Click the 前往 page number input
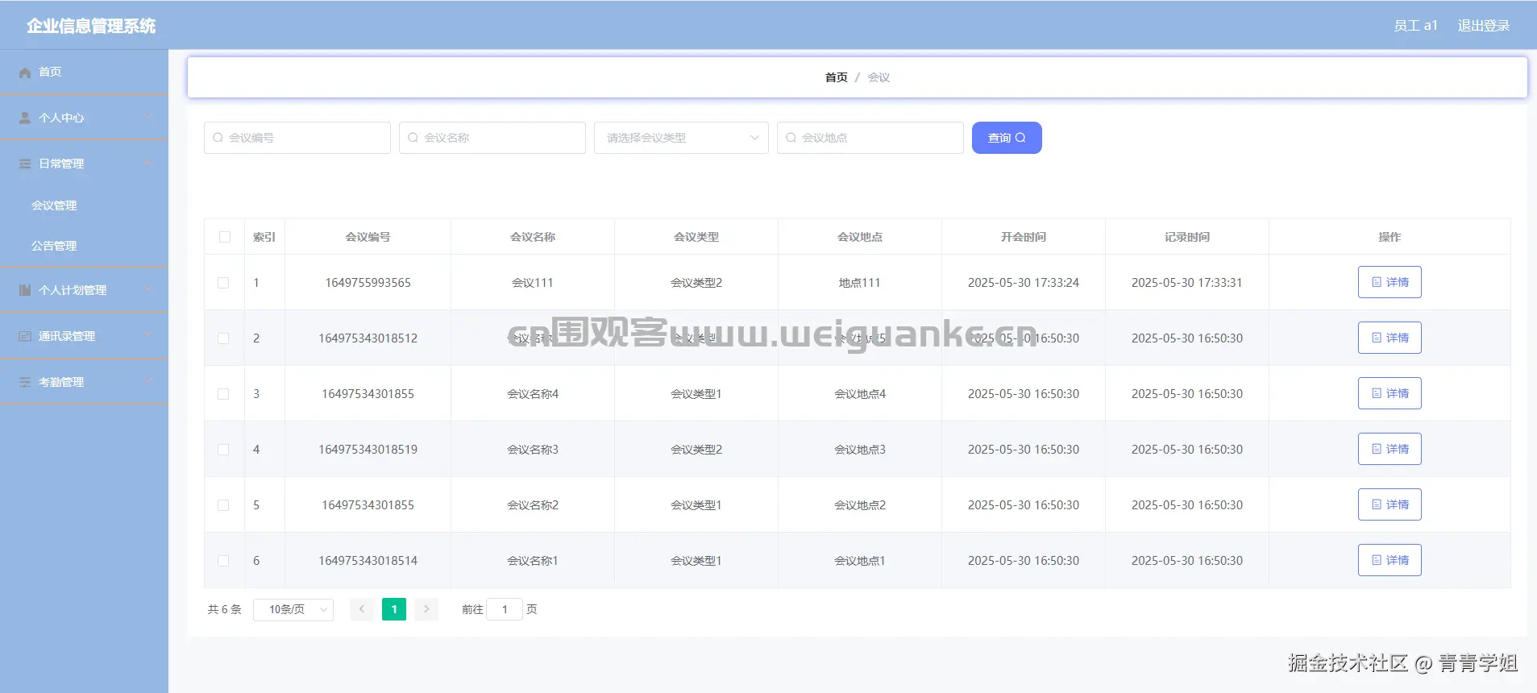Screen dimensions: 1537x693 [505, 609]
